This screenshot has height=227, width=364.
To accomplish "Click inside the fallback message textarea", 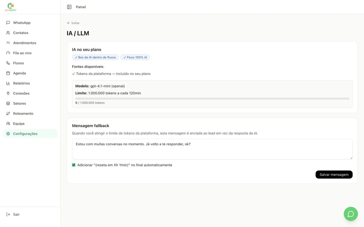I will (212, 149).
